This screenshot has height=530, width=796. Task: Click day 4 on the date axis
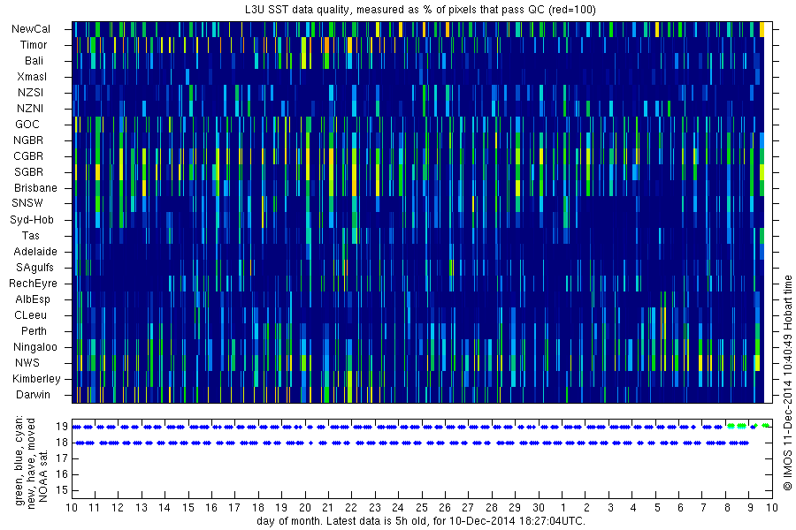click(x=633, y=508)
